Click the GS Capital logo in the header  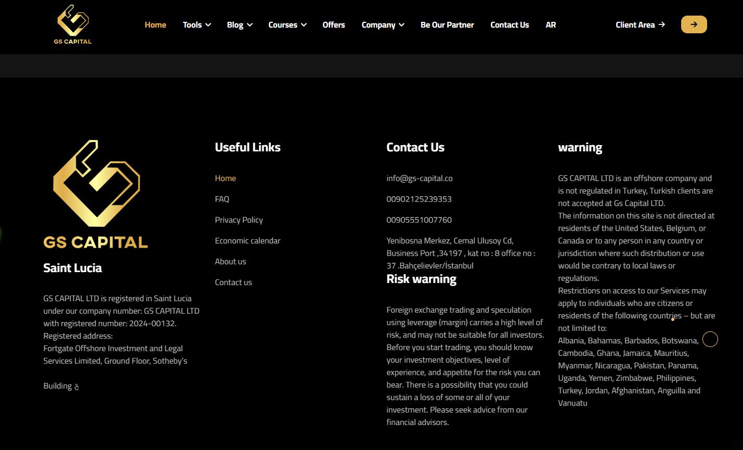click(73, 24)
